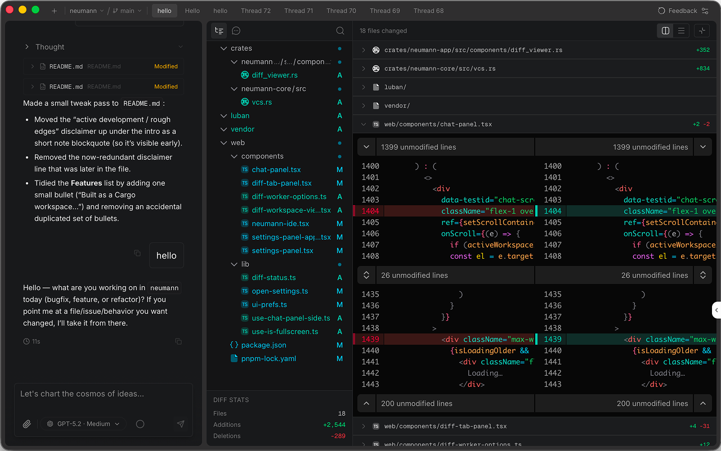The height and width of the screenshot is (451, 721).
Task: Collapse all diffs icon button
Action: point(702,31)
